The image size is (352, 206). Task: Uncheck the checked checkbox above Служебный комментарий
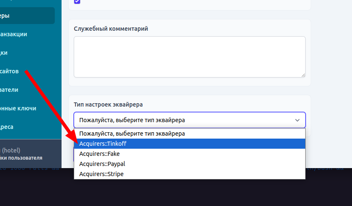click(x=77, y=1)
